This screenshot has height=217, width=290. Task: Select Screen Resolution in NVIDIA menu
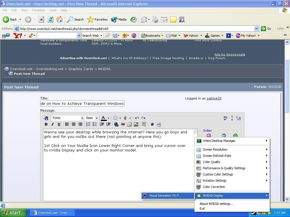[x=232, y=149]
